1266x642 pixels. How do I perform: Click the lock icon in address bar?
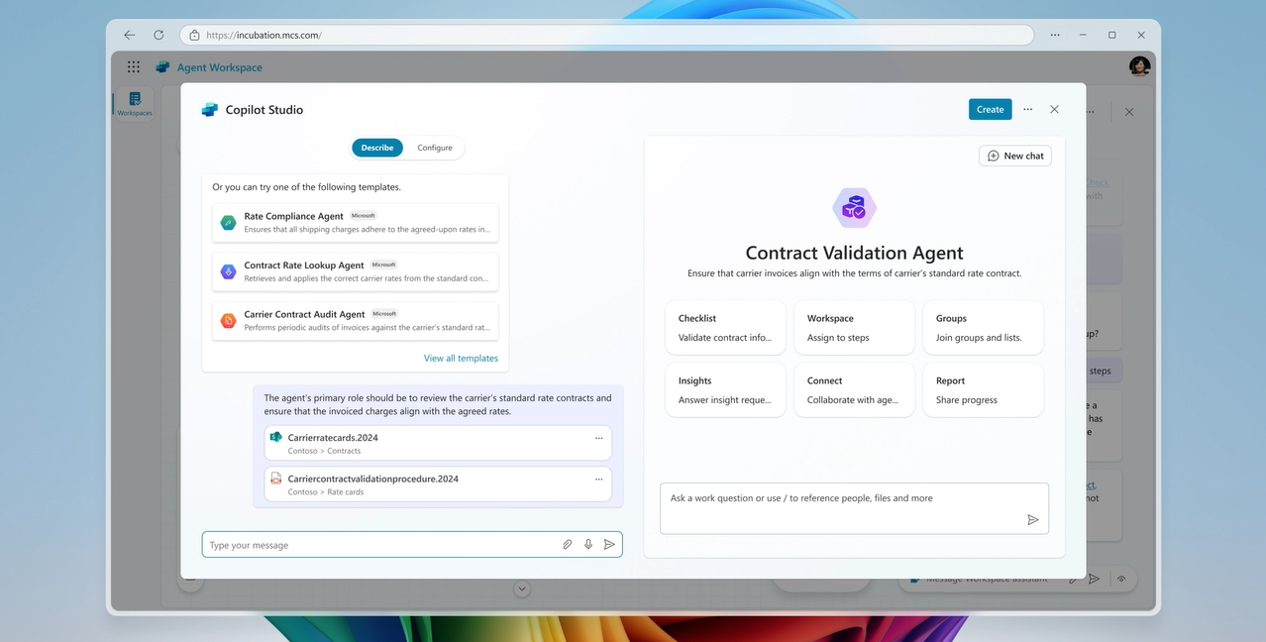(x=194, y=35)
